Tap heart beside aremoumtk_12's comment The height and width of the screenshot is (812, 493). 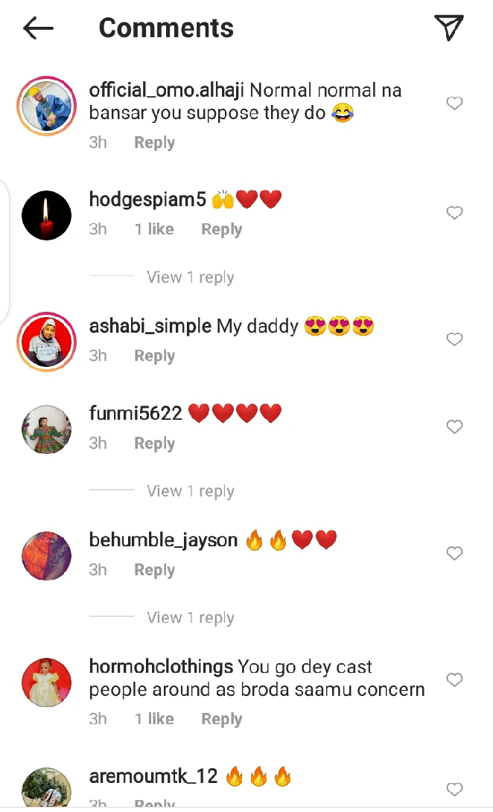(454, 789)
